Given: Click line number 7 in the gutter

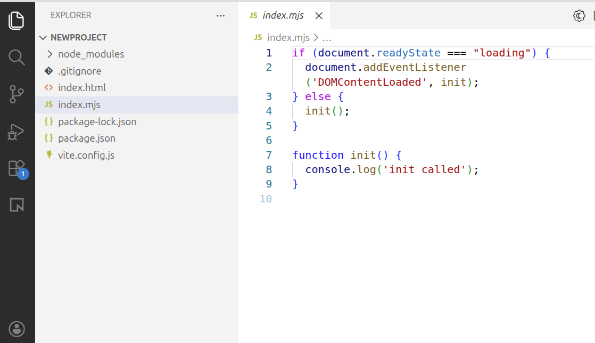Looking at the screenshot, I should (269, 155).
